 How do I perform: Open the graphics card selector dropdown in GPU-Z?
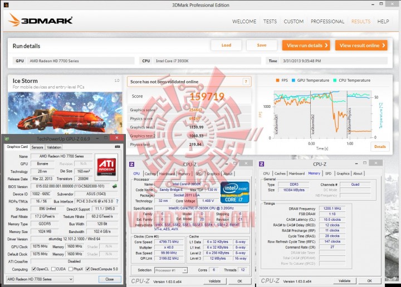pos(40,279)
